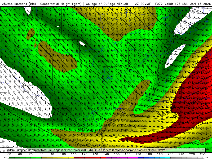Click the 80 value on the color scale

[41, 154]
